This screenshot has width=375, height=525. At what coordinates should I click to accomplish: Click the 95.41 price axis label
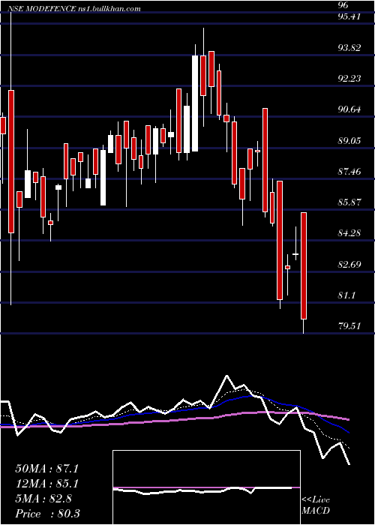point(349,16)
